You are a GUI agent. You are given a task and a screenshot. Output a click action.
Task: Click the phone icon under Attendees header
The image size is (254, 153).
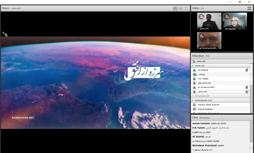point(194,61)
